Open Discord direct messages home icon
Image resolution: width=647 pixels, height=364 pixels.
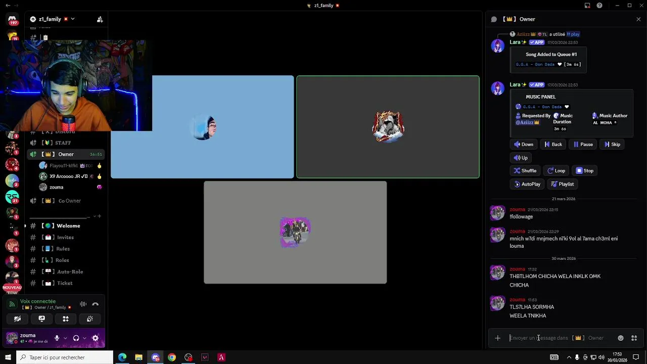pyautogui.click(x=12, y=19)
